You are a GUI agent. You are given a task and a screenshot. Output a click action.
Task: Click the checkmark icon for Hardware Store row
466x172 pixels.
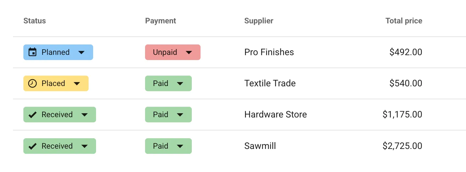(32, 115)
